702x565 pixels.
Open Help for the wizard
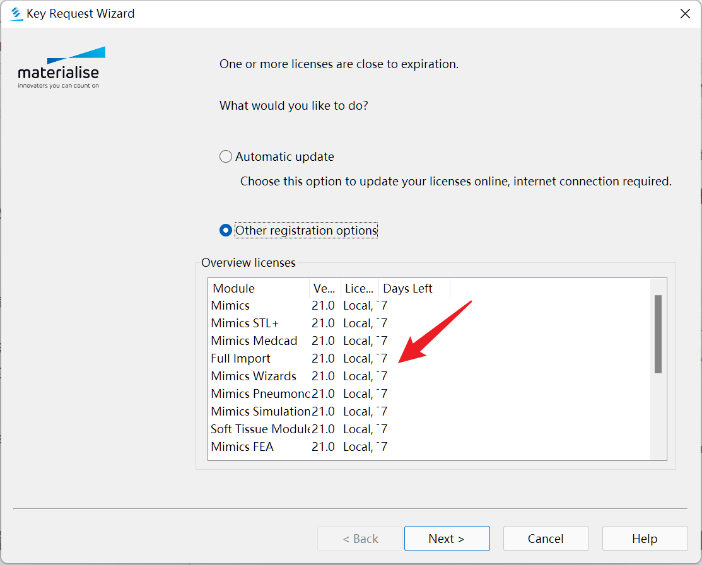click(645, 539)
